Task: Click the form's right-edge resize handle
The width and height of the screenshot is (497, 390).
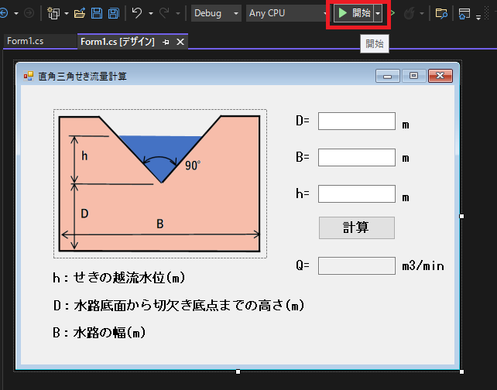Action: (x=462, y=216)
